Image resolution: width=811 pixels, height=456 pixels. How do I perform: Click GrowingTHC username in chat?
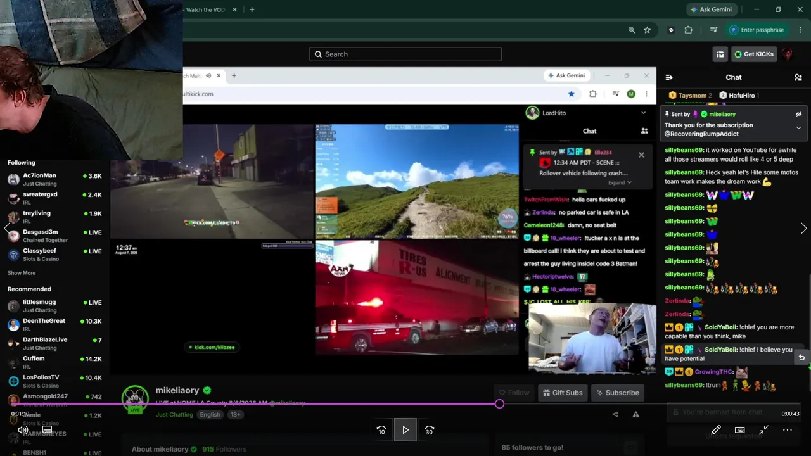[x=714, y=372]
